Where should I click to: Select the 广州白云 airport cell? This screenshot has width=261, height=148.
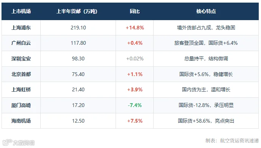pyautogui.click(x=21, y=43)
